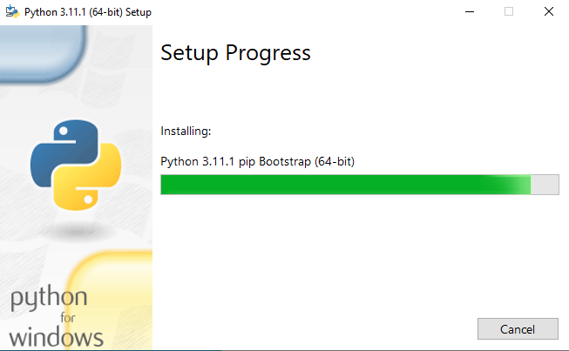Click the word "python" in the sidebar branding
Screen dimensions: 569x351
click(48, 300)
